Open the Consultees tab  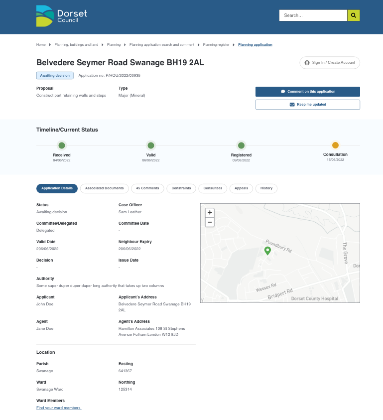[213, 188]
